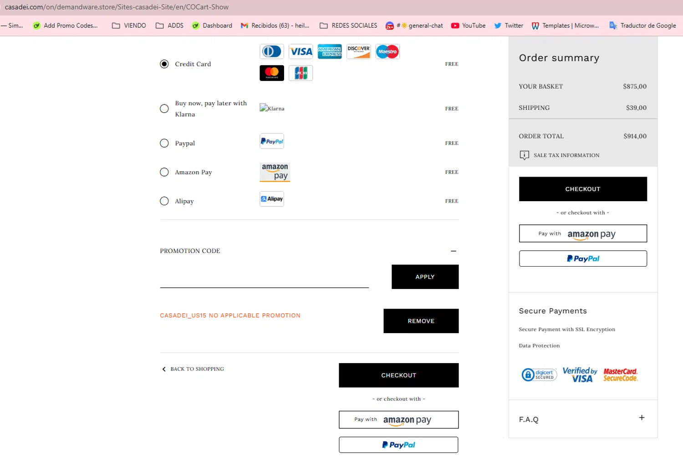Open the Dashboard bookmark
Image resolution: width=683 pixels, height=476 pixels.
point(212,25)
